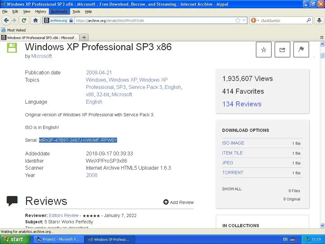Viewport: 325px width, 244px height.
Task: Open the Service Pack 3 topic link
Action: [145, 87]
